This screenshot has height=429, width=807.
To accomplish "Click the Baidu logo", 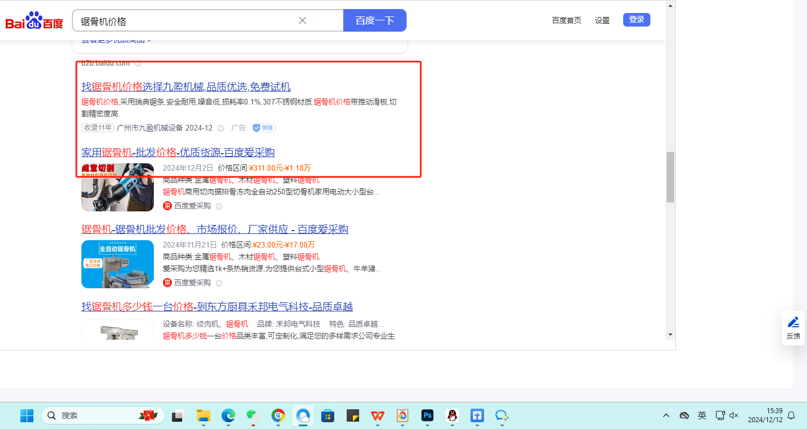I will (x=34, y=21).
